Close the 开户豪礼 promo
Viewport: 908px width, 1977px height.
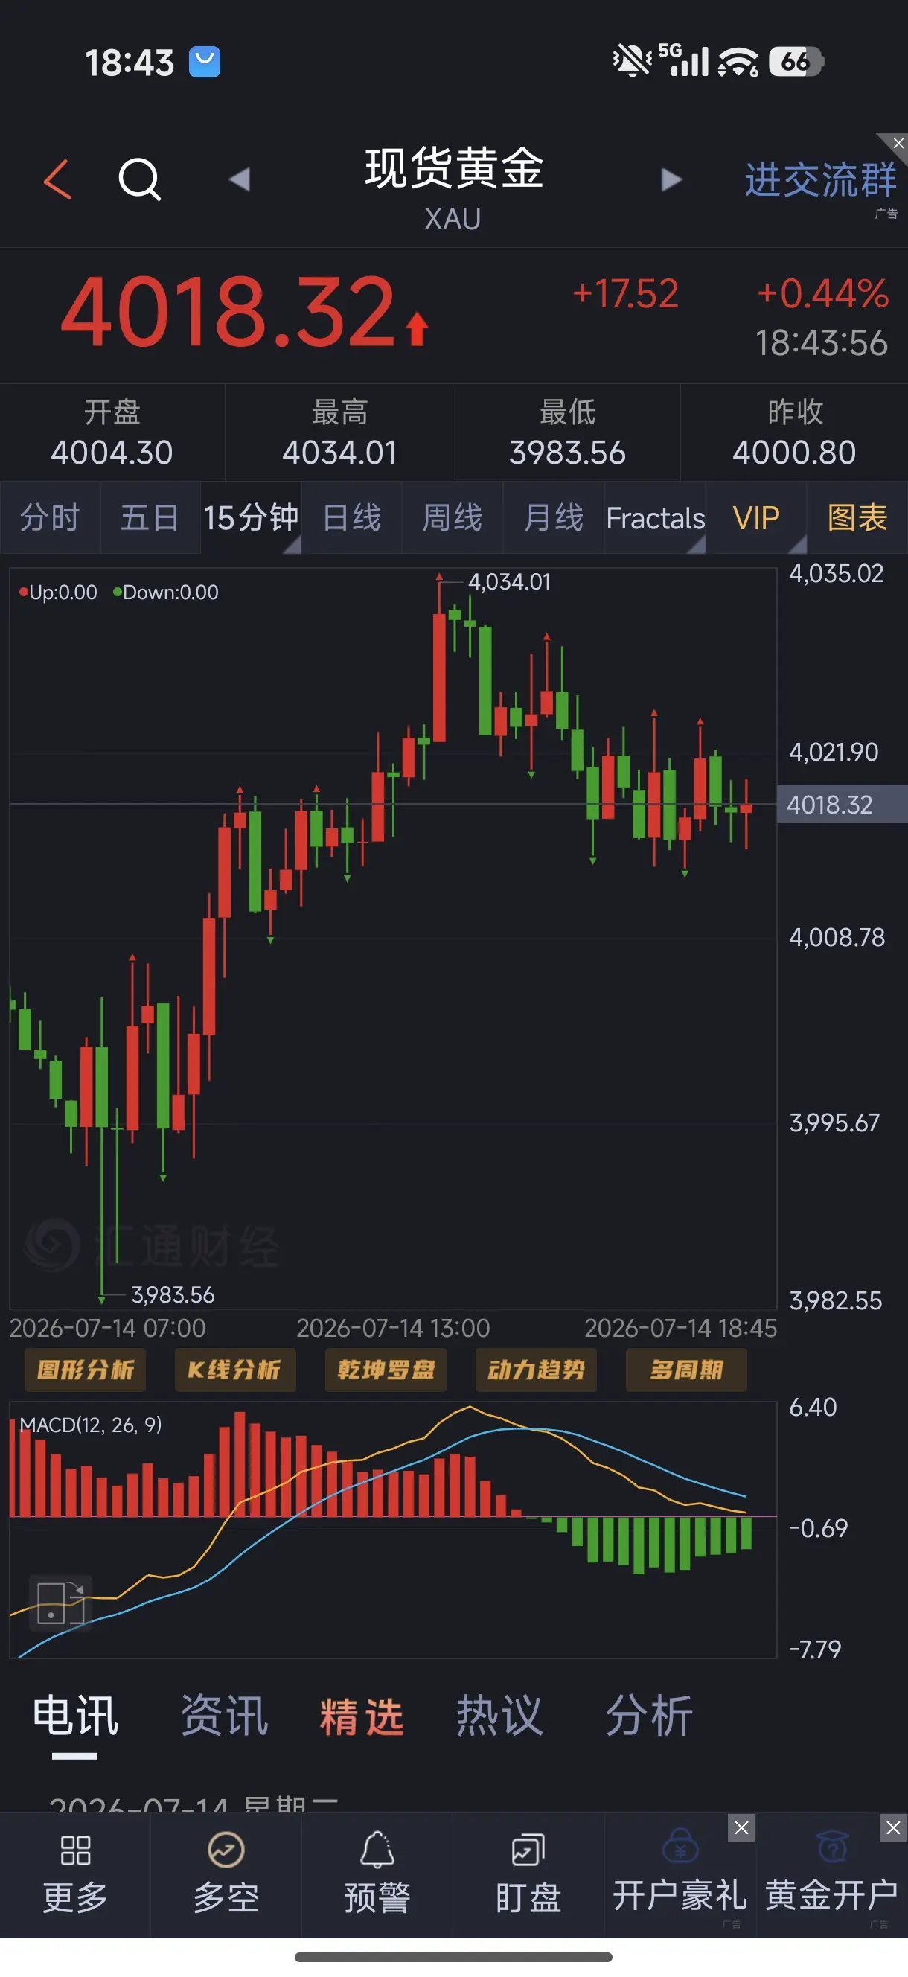click(x=741, y=1828)
